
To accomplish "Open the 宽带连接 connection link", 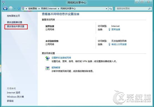I will click(116, 29).
